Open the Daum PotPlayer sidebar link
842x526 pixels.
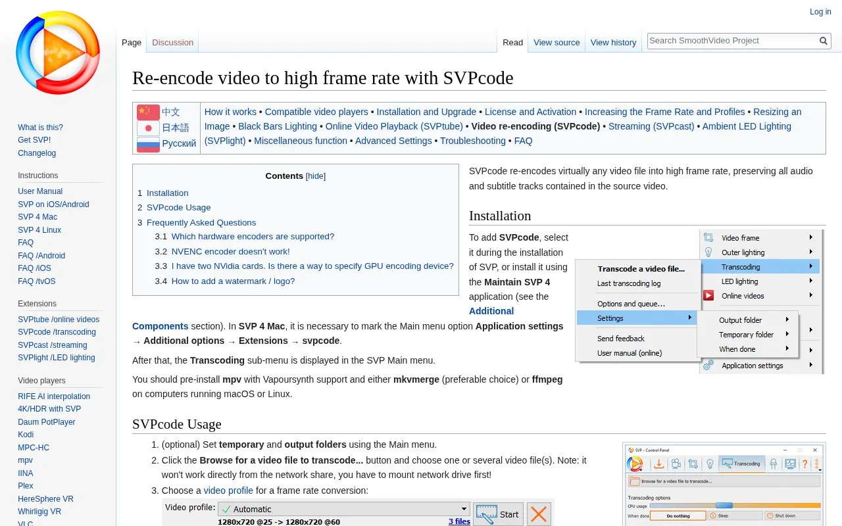point(47,422)
